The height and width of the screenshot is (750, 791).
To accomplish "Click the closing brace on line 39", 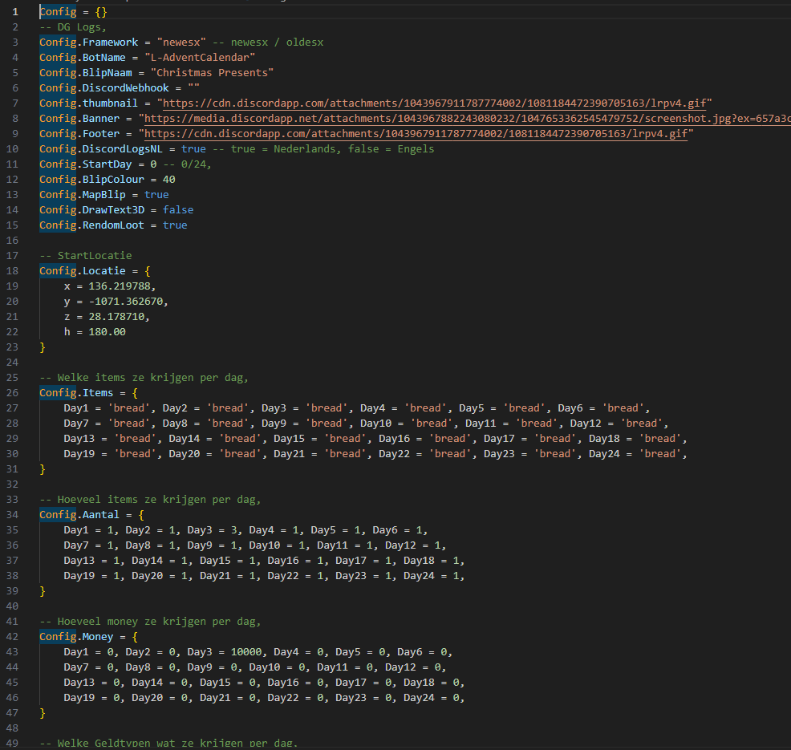I will 43,590.
